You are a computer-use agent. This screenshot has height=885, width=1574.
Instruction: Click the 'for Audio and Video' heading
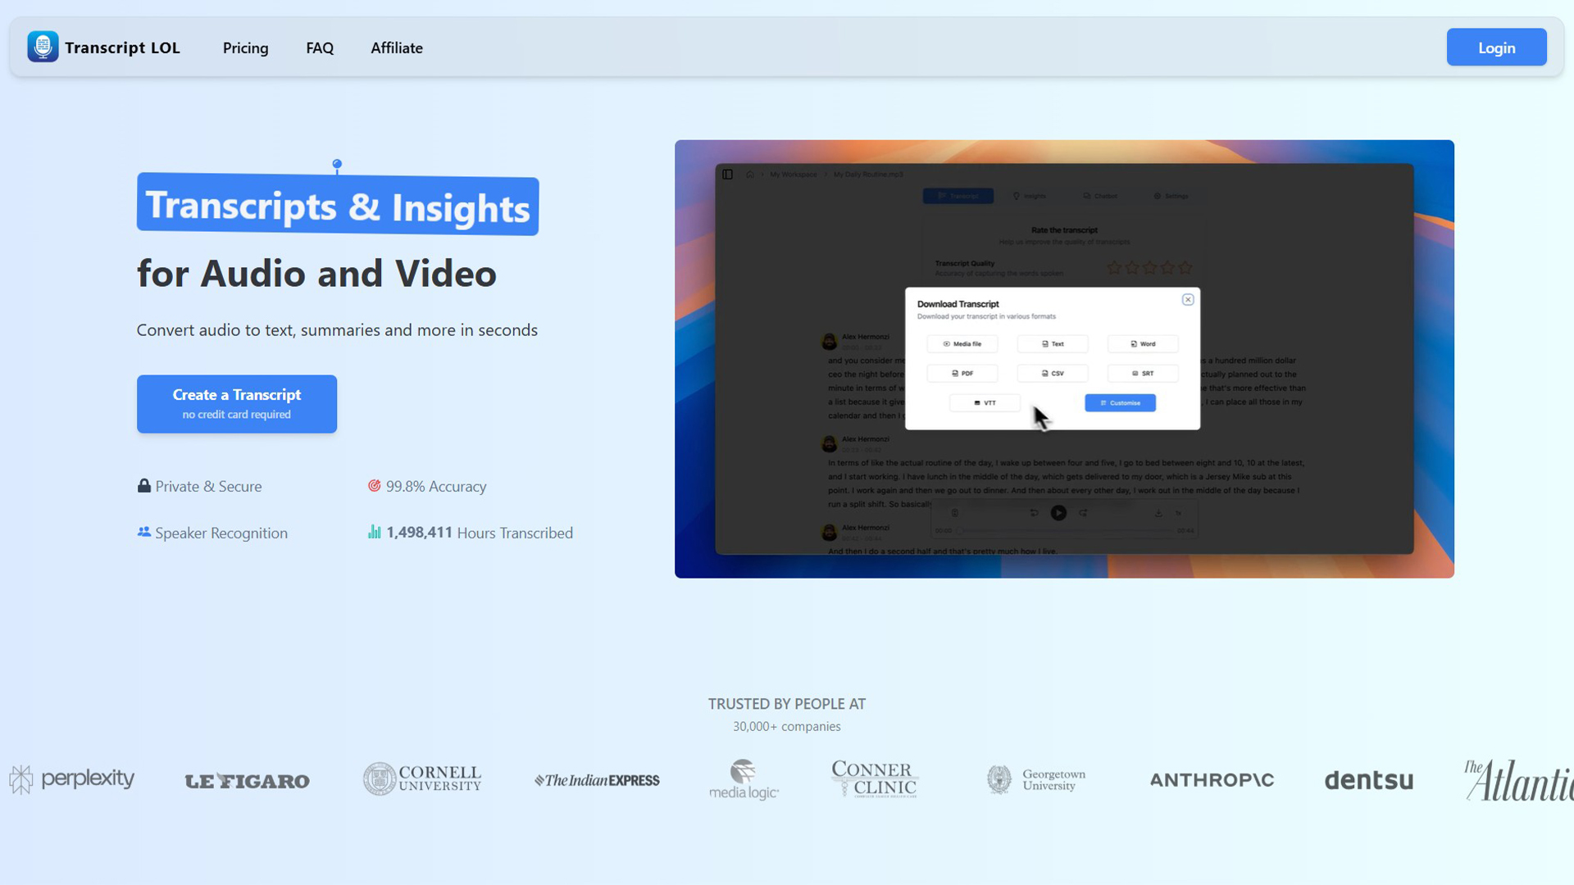(316, 273)
